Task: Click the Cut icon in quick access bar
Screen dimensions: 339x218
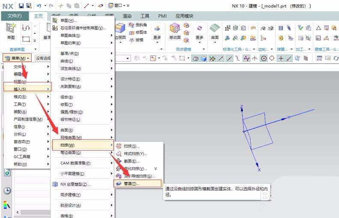Action: (61, 6)
